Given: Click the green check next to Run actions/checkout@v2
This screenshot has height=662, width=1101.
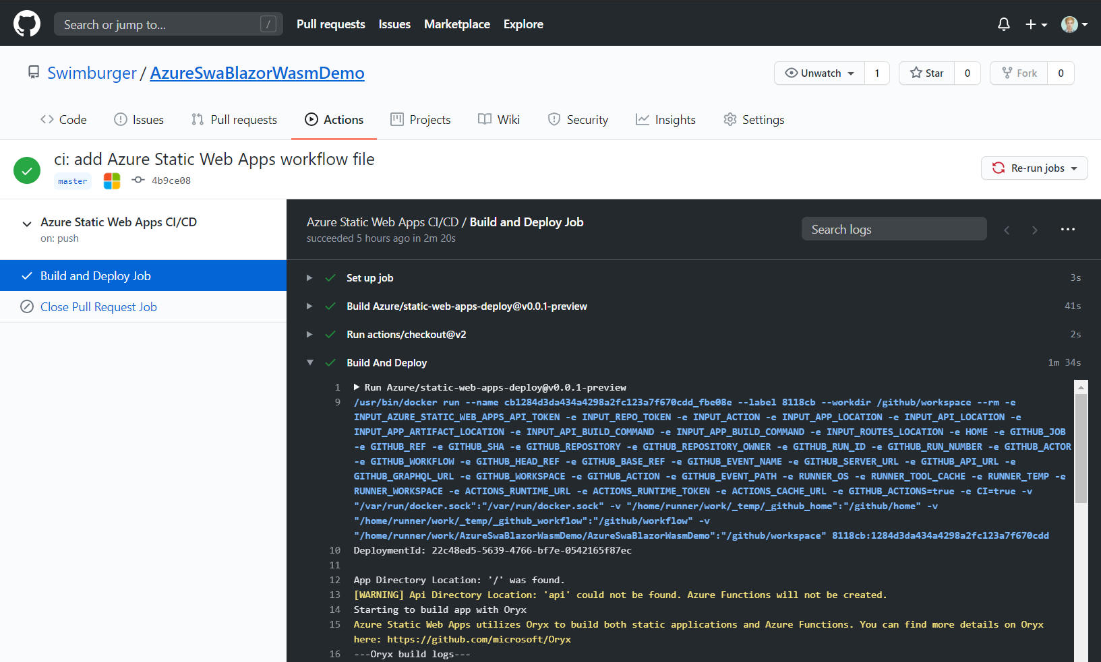Looking at the screenshot, I should [x=330, y=334].
